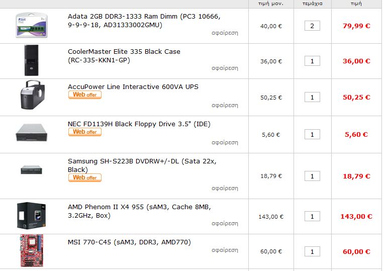
Task: Click Web offer badge under Samsung DVDRW
Action: coord(85,177)
